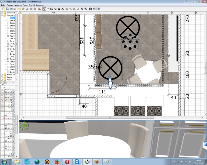207x165 pixels.
Task: Collapse the Двери и ок… catalog folder
Action: tap(2, 15)
